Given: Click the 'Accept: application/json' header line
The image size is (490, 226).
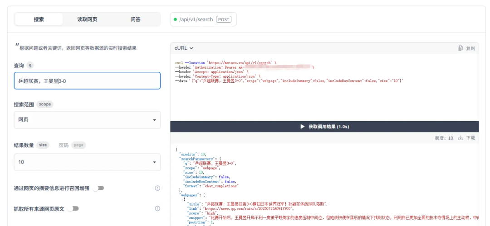Looking at the screenshot, I should coord(212,71).
